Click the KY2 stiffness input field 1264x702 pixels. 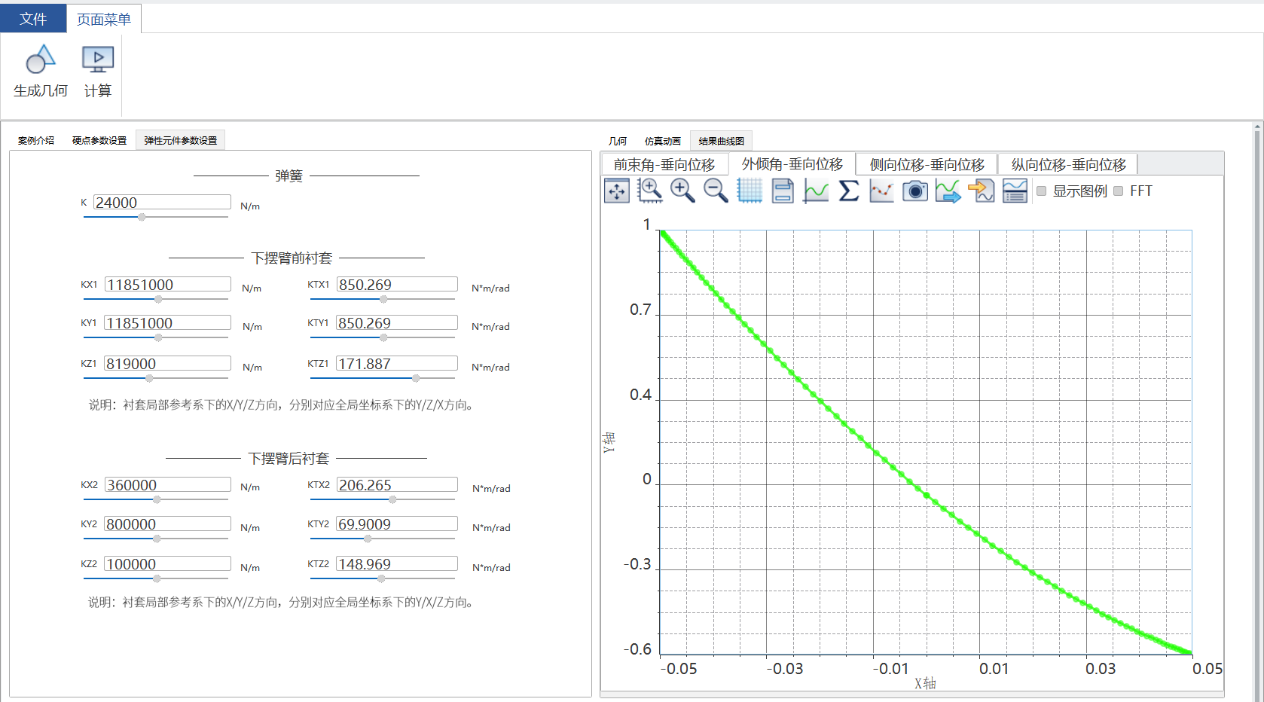click(167, 523)
